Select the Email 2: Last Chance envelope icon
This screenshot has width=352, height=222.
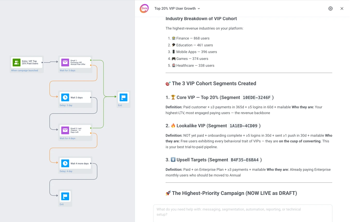tap(65, 130)
